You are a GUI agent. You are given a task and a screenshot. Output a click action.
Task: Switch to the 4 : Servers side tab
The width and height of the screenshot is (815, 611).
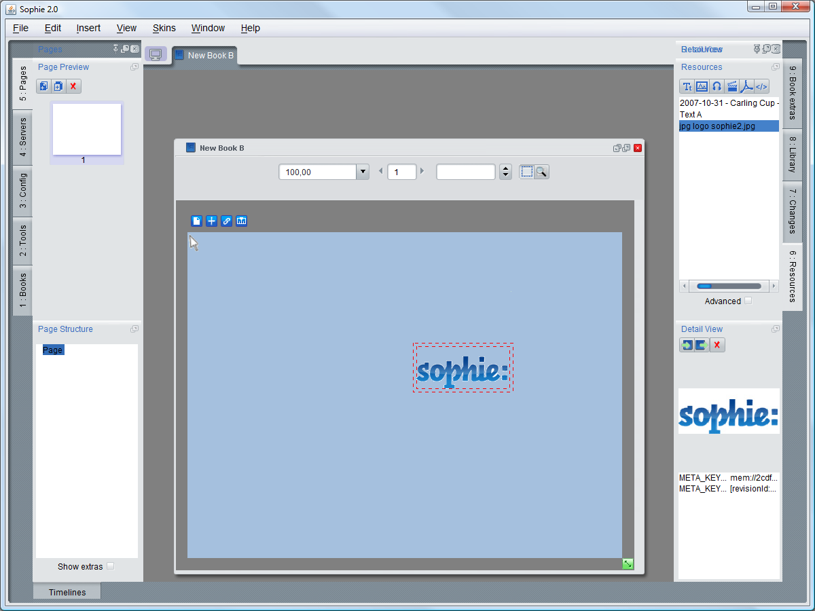coord(22,137)
